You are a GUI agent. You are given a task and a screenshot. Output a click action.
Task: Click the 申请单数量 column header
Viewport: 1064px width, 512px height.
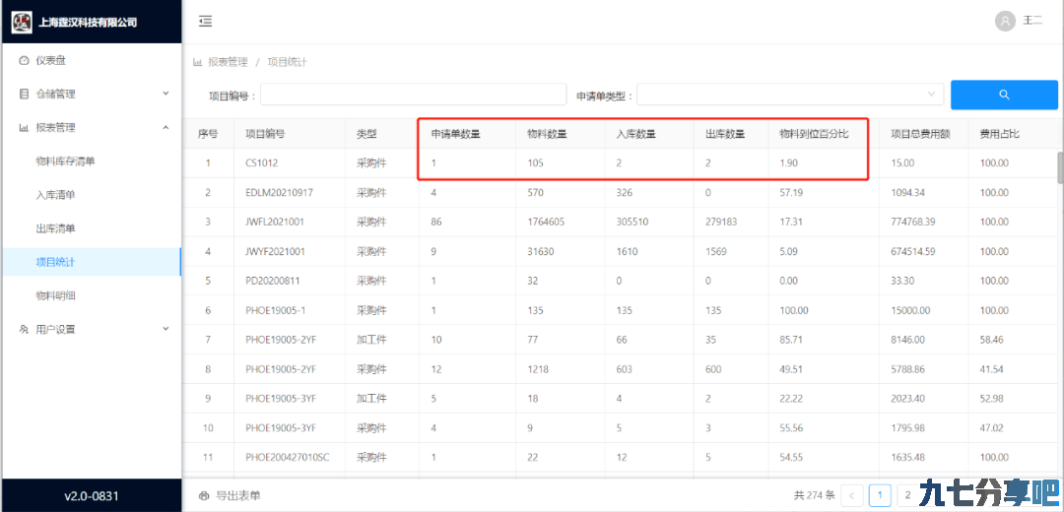[456, 134]
